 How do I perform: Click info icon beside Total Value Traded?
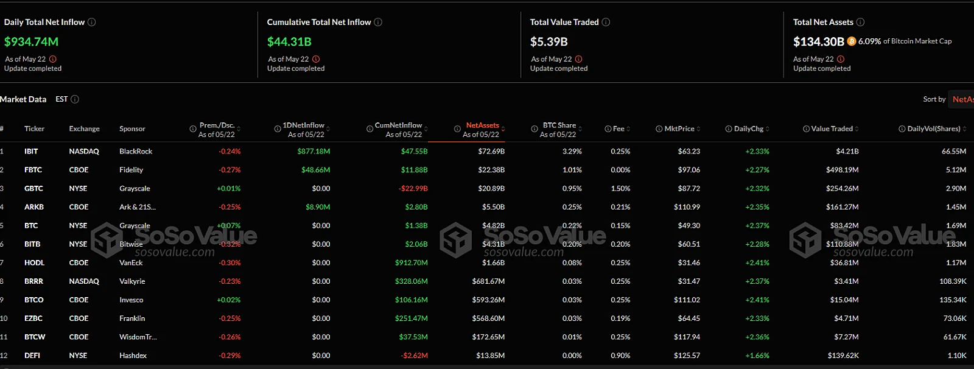coord(606,22)
